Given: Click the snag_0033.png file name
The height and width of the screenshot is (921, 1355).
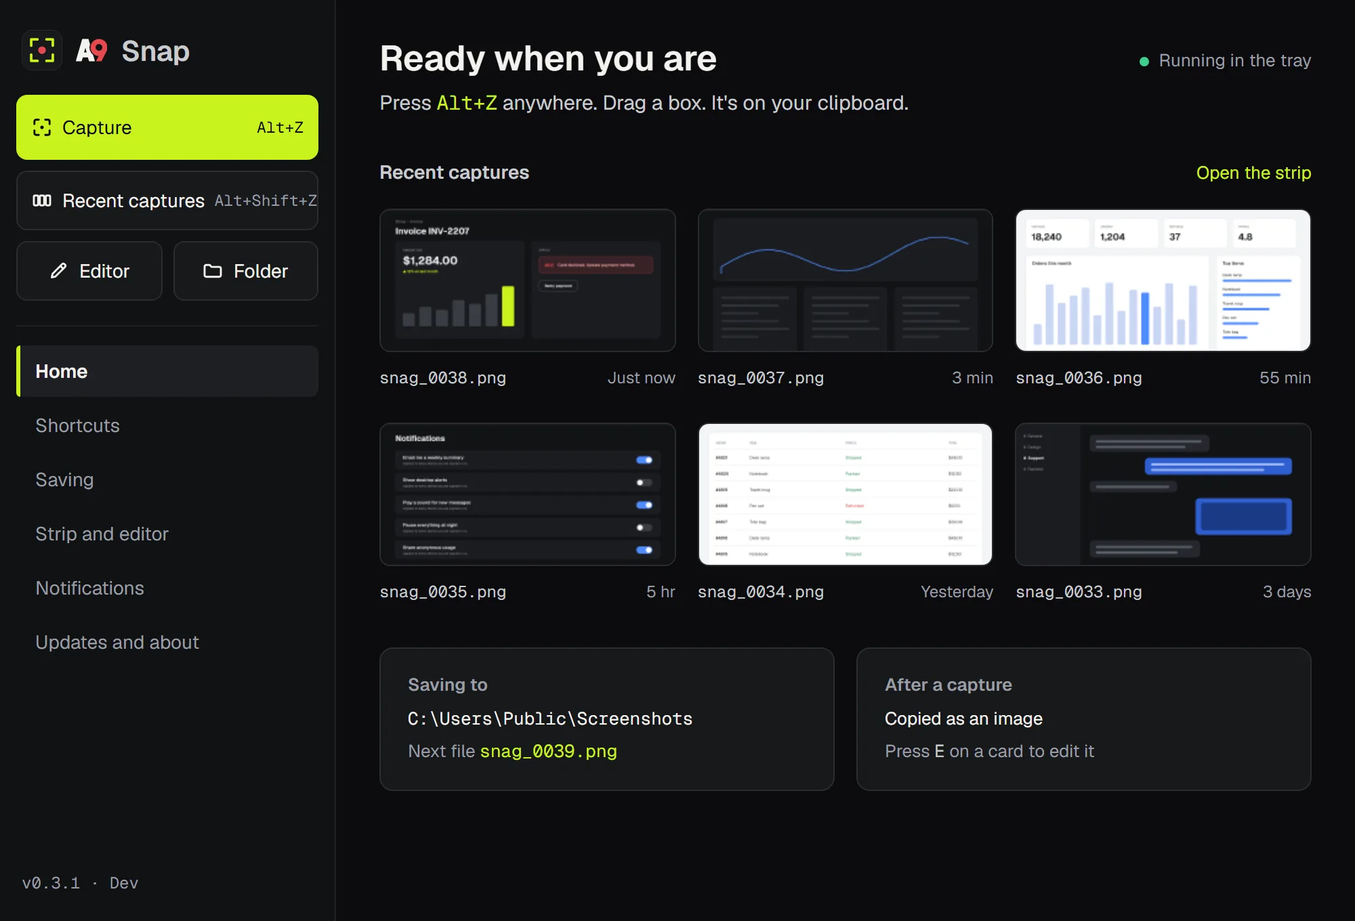Looking at the screenshot, I should pos(1079,592).
